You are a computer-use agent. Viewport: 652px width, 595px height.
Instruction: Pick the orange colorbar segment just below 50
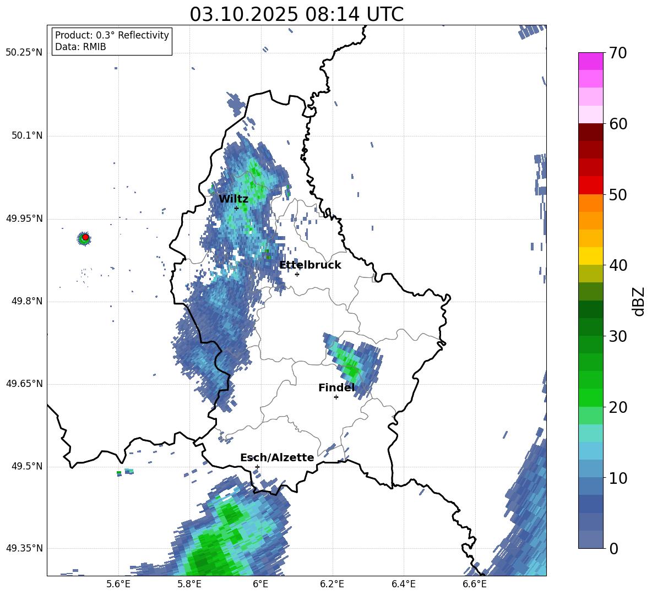[590, 203]
